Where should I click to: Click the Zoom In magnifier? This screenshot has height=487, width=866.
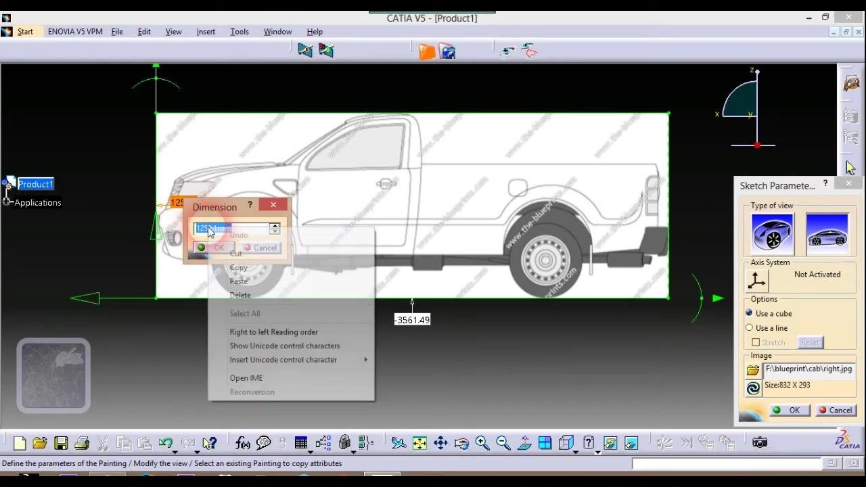[482, 443]
